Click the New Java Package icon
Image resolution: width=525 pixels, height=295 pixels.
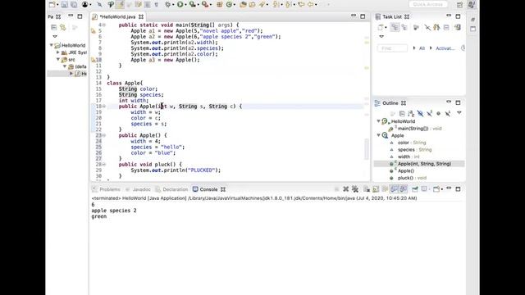pos(220,4)
